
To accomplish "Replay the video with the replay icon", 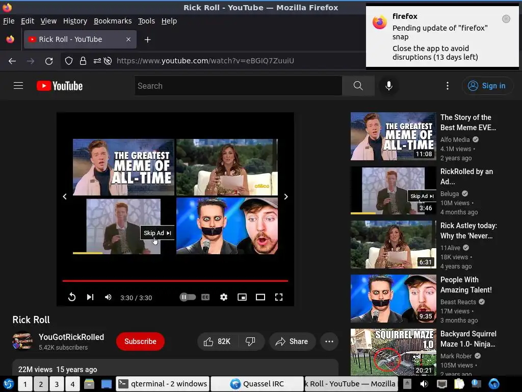I will point(72,297).
